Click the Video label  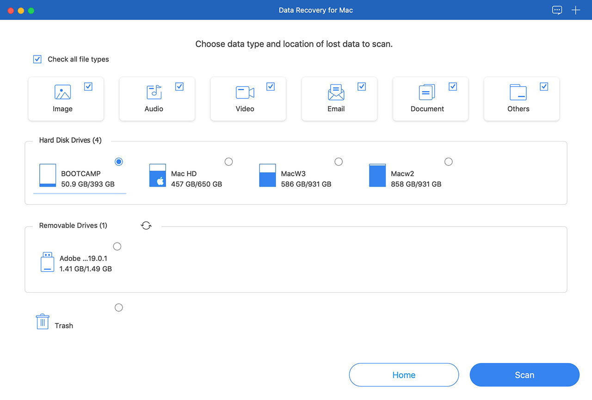pyautogui.click(x=245, y=109)
